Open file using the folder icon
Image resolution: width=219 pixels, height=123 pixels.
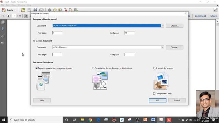pos(23,10)
